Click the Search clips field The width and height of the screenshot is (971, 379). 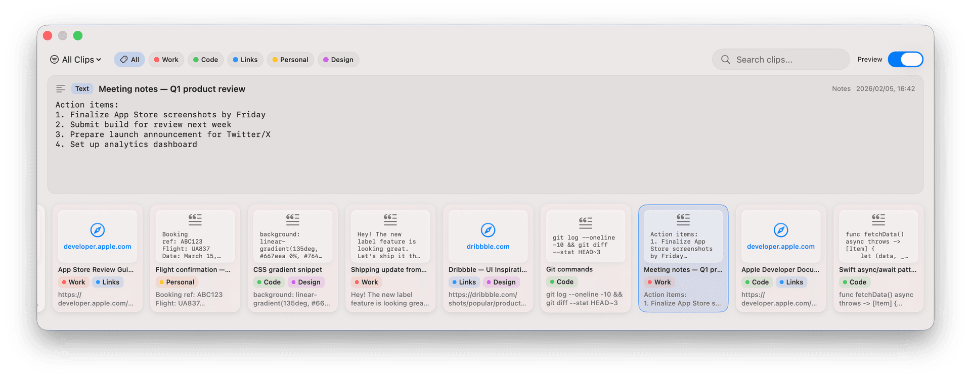click(781, 60)
